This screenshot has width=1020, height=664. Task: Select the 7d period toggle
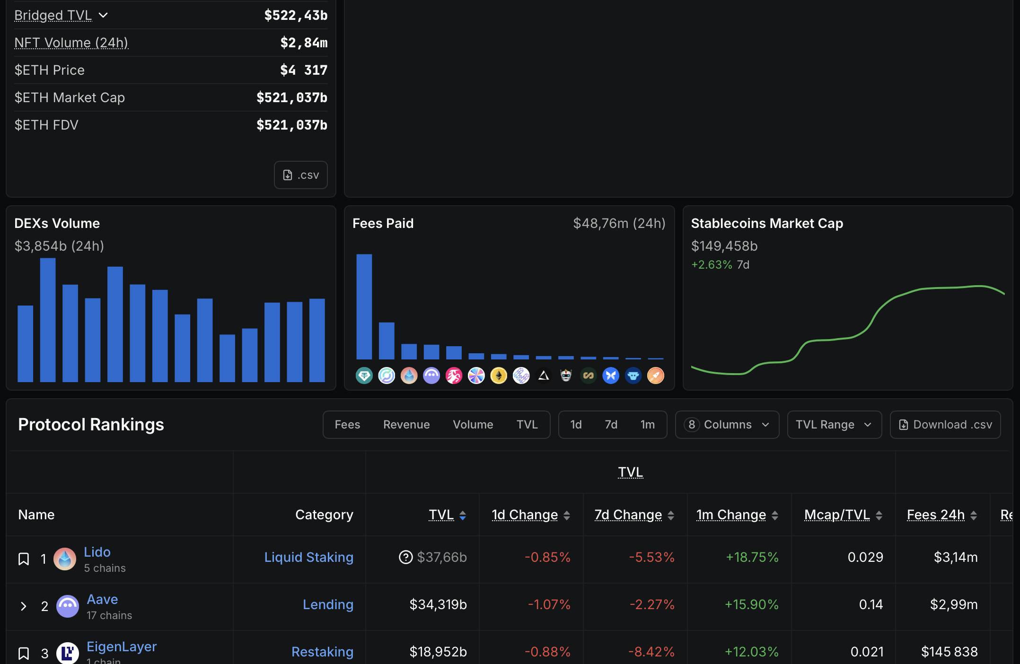[611, 425]
